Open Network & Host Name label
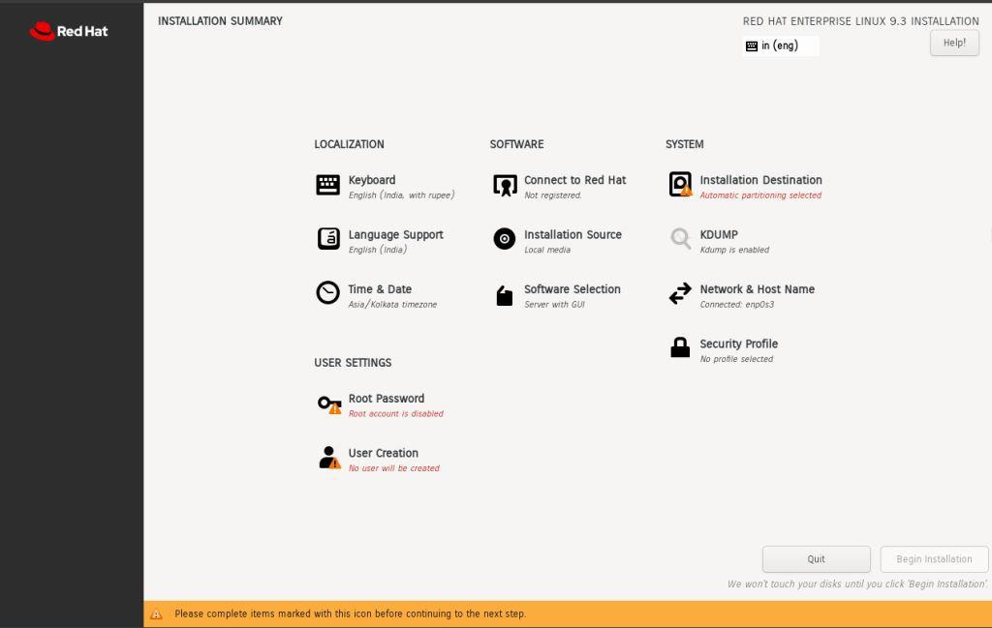Image resolution: width=992 pixels, height=628 pixels. pyautogui.click(x=757, y=289)
